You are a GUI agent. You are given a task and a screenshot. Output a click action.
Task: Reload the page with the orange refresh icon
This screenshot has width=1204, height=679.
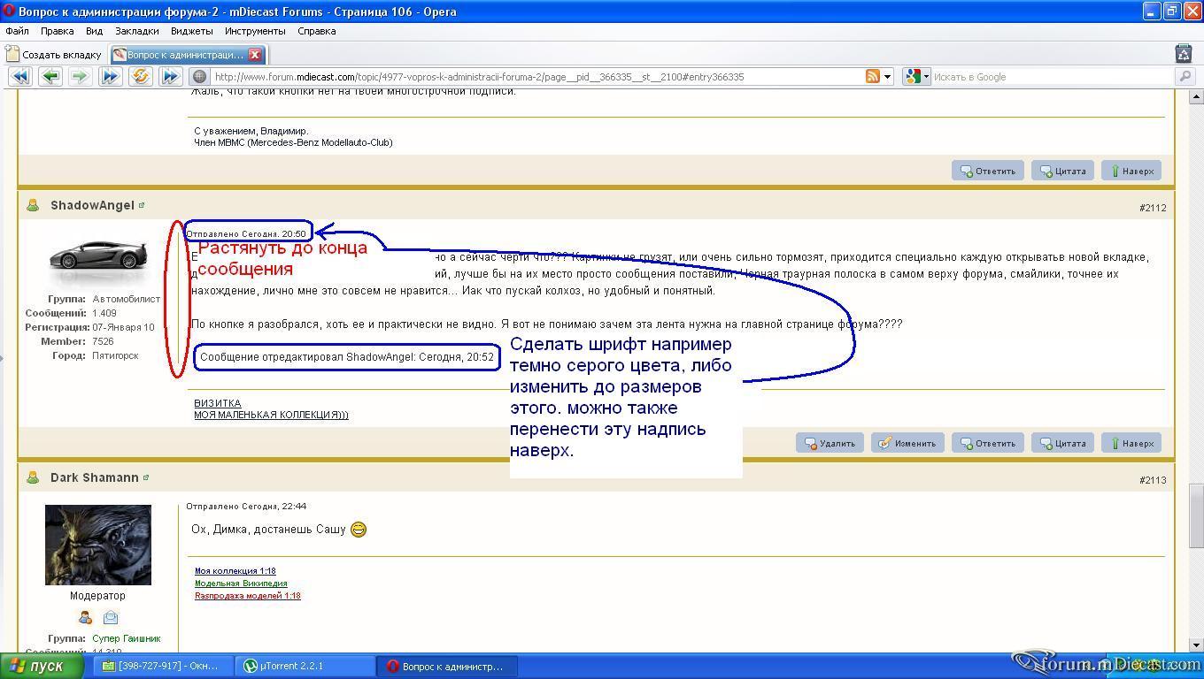point(140,77)
